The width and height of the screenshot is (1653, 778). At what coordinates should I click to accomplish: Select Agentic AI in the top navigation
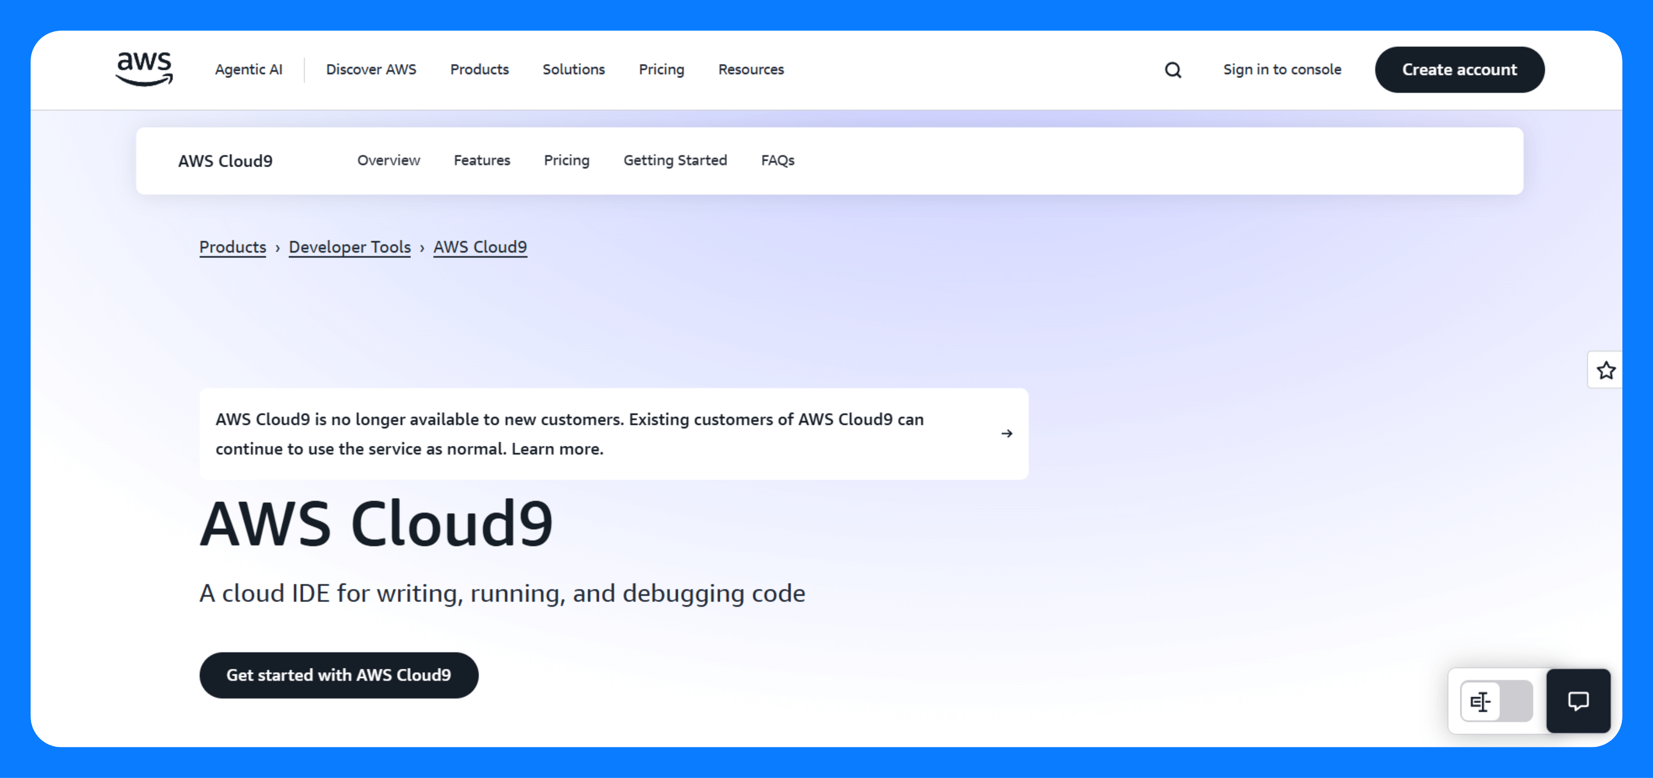(248, 69)
